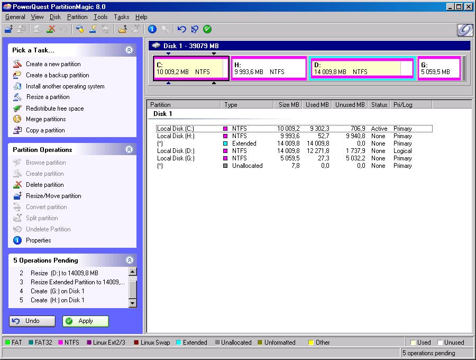Screen dimensions: 476x360
Task: Click the red-X Delete partition toolbar icon
Action: click(x=51, y=29)
